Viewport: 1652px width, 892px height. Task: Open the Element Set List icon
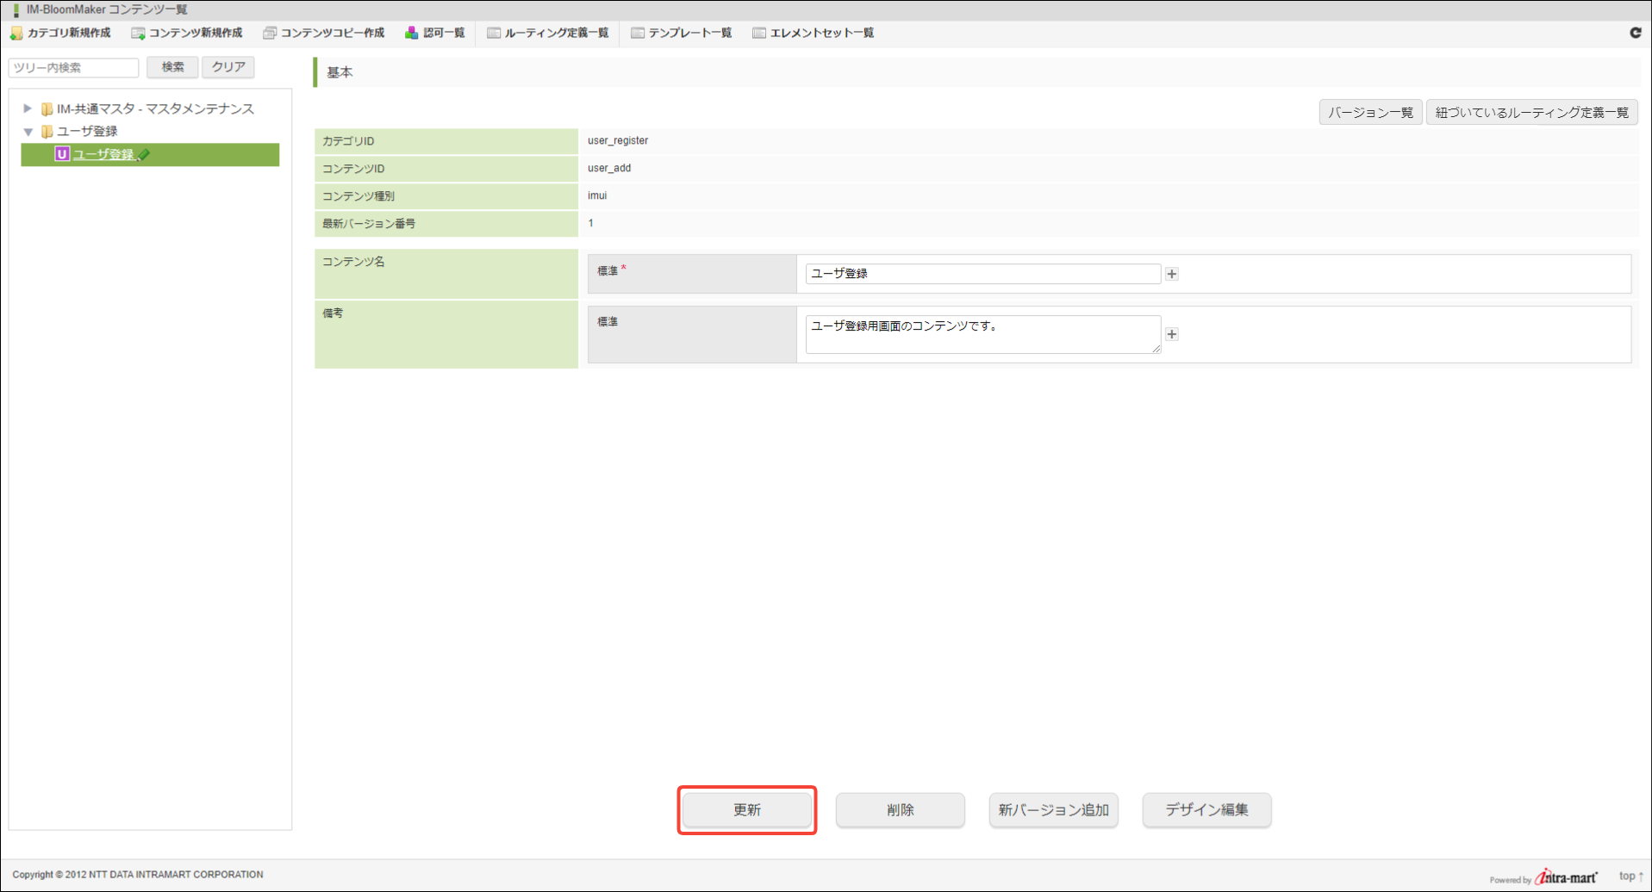pyautogui.click(x=759, y=33)
